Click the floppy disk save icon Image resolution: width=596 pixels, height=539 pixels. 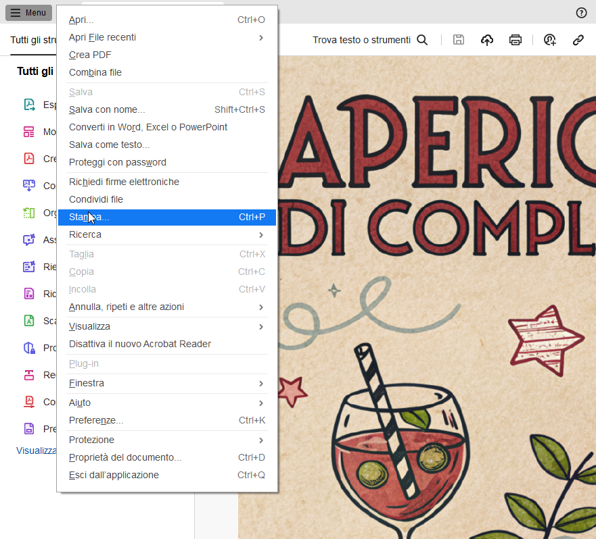pos(459,40)
